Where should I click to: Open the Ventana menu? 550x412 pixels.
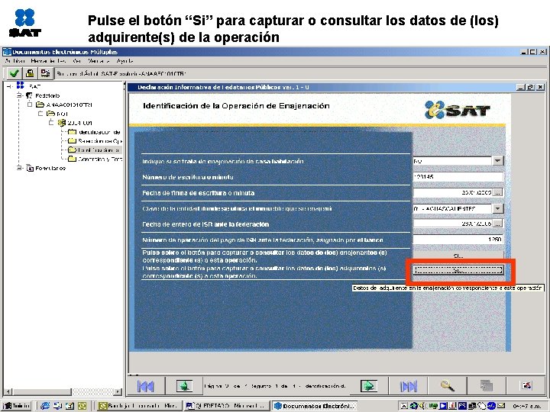point(99,61)
